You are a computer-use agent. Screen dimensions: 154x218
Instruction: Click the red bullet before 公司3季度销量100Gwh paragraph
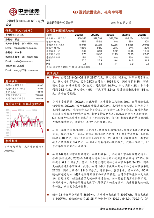(48, 102)
